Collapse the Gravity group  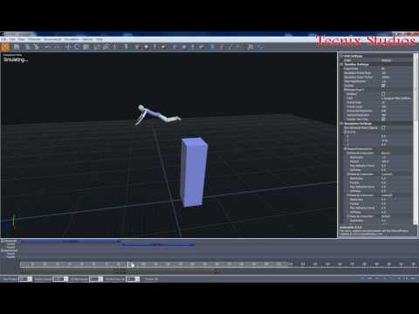coord(346,132)
